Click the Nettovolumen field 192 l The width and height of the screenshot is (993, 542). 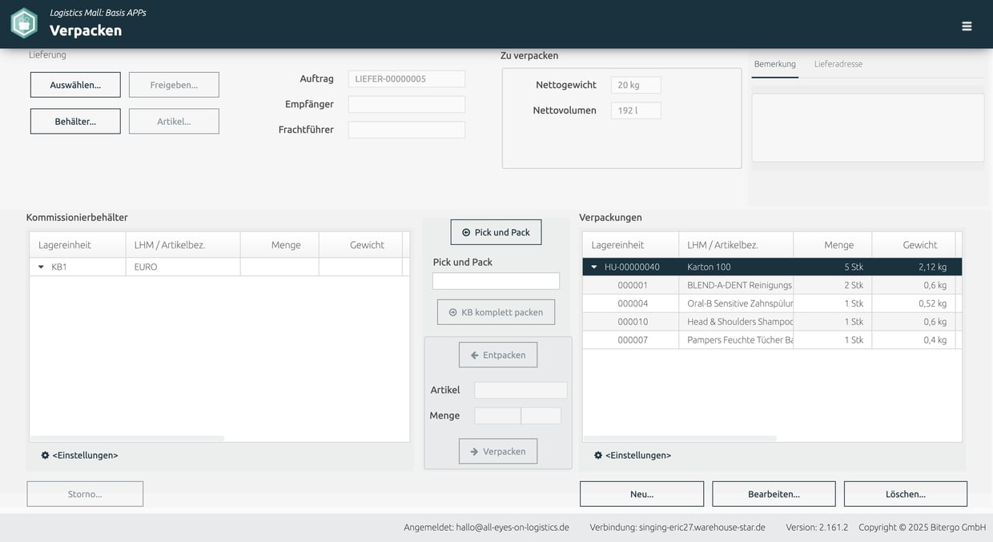point(636,110)
